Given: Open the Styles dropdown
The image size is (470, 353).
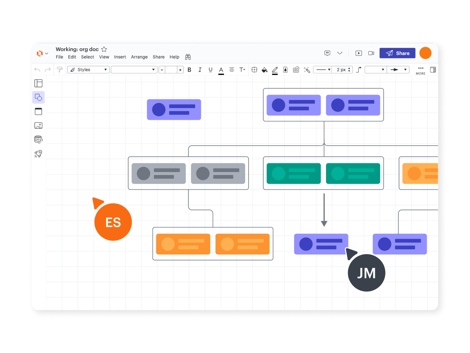Looking at the screenshot, I should pyautogui.click(x=88, y=69).
